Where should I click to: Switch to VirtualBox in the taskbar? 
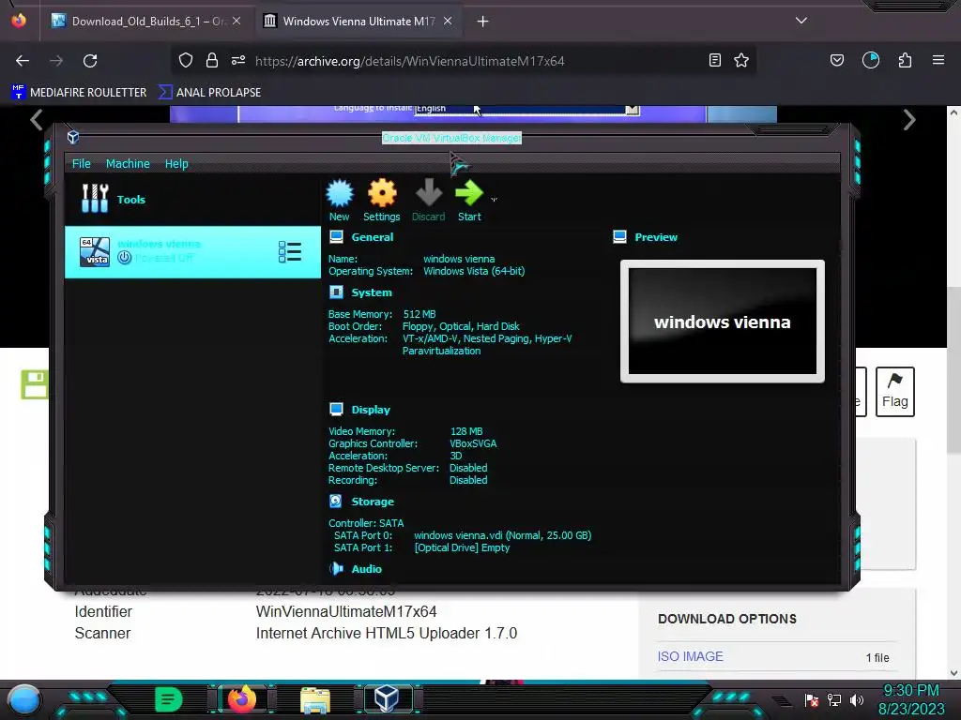(x=387, y=699)
